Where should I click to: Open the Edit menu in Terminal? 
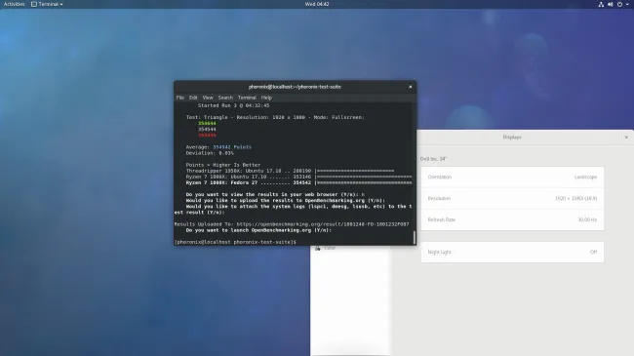pos(193,98)
